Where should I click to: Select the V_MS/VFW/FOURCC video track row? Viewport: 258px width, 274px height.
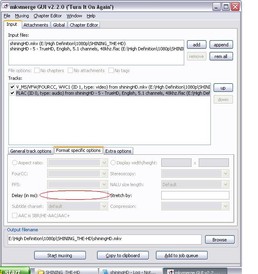113,87
